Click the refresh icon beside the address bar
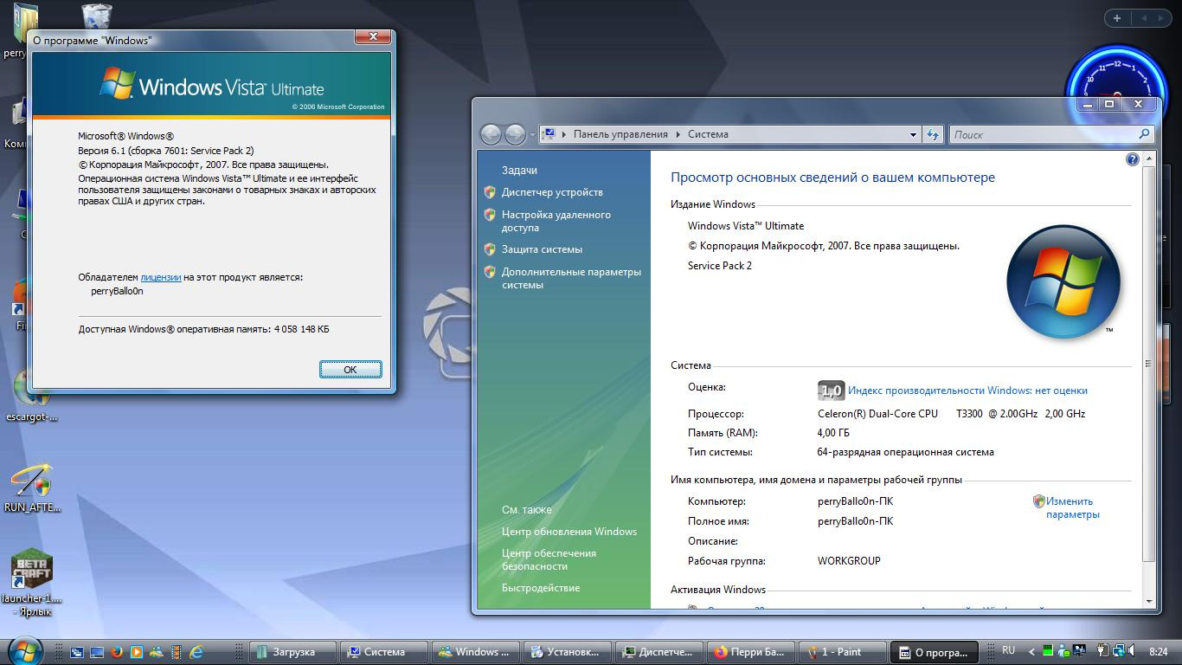Image resolution: width=1182 pixels, height=665 pixels. click(x=932, y=134)
